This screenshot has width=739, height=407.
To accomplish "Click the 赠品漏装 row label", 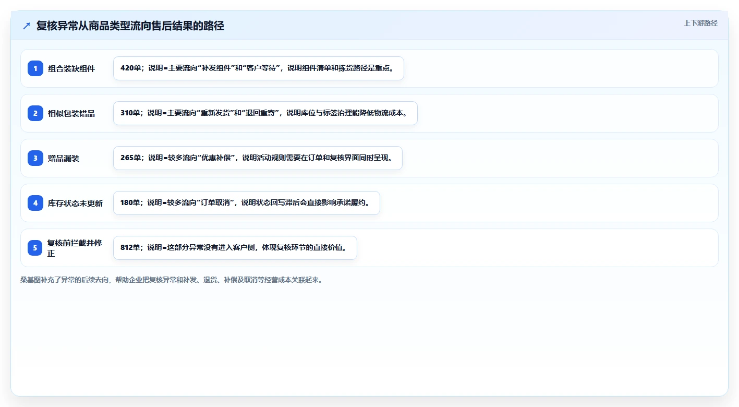I will [x=64, y=158].
